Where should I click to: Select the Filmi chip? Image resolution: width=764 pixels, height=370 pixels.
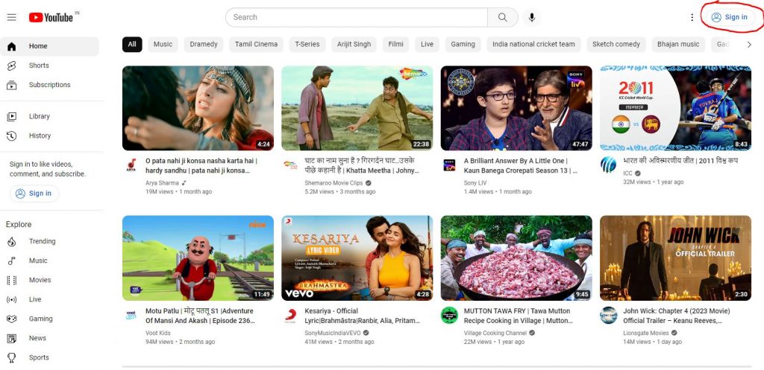pyautogui.click(x=395, y=44)
